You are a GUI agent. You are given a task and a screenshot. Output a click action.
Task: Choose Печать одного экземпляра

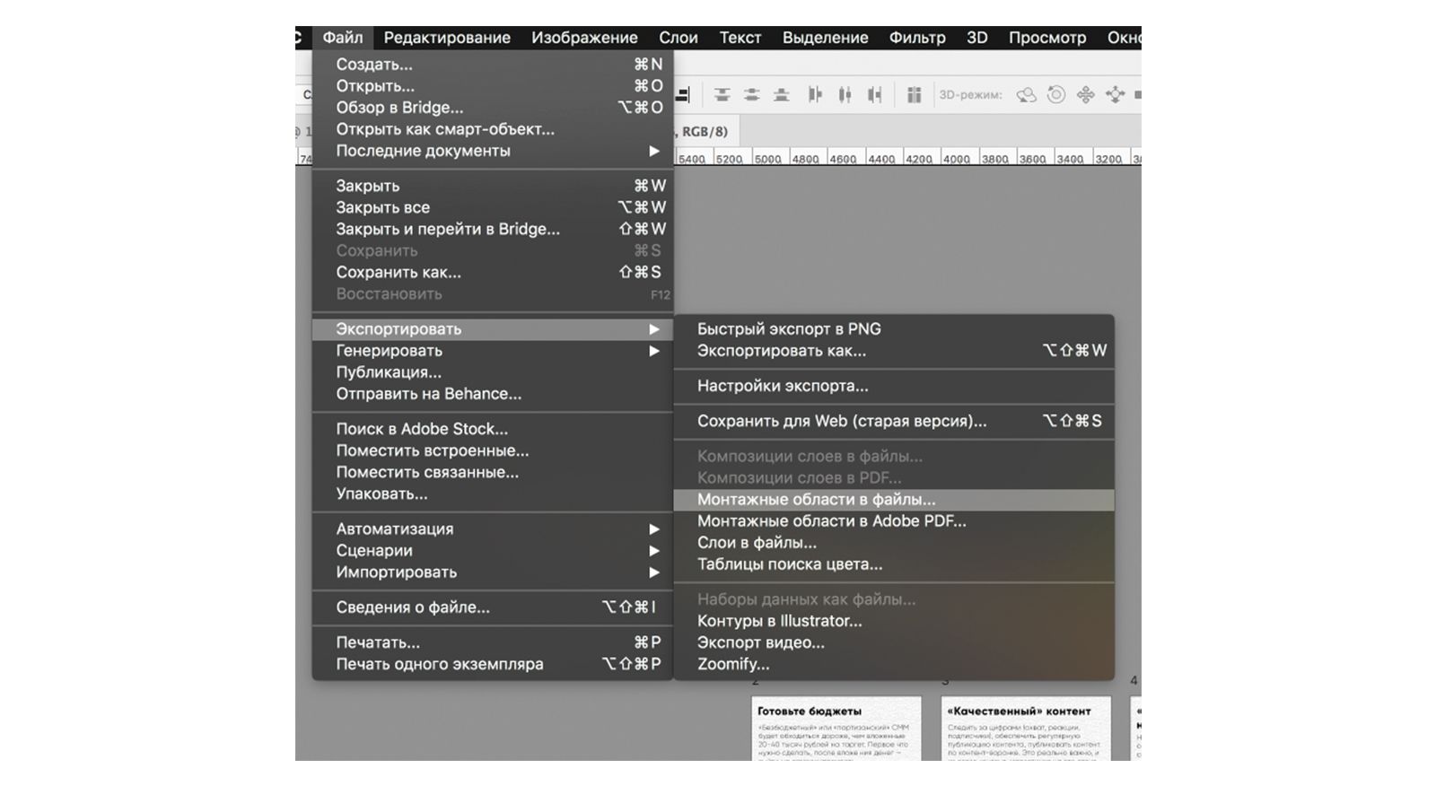[493, 664]
